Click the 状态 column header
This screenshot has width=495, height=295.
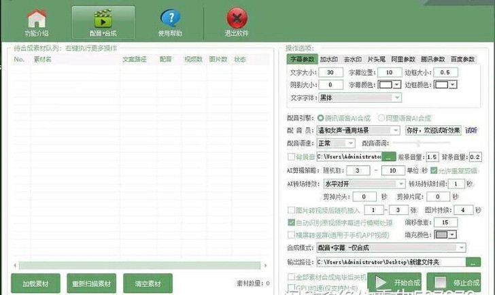pyautogui.click(x=240, y=59)
